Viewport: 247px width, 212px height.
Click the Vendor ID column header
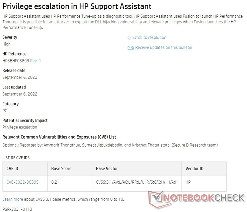pyautogui.click(x=204, y=169)
